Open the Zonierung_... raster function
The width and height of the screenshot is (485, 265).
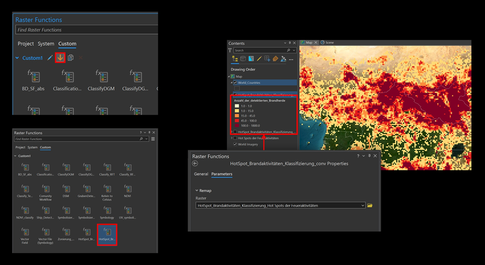coord(66,234)
